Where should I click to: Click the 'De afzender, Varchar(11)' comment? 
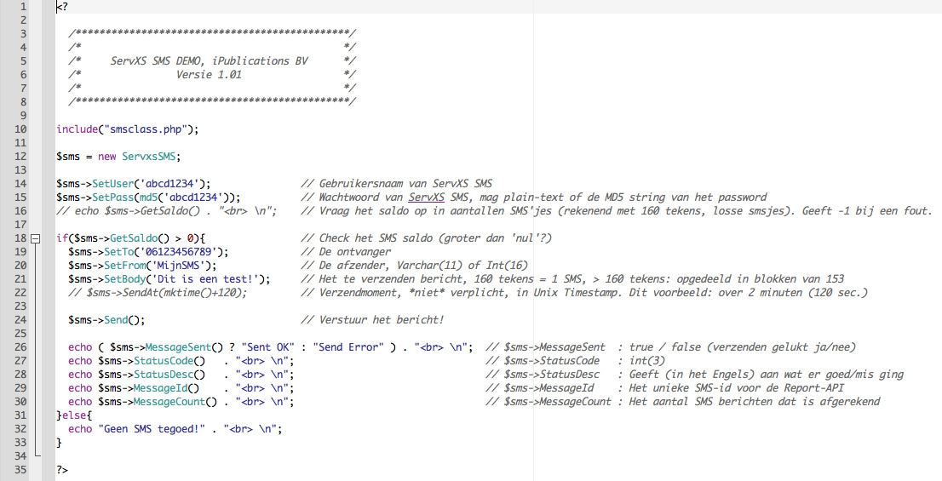[x=415, y=266]
